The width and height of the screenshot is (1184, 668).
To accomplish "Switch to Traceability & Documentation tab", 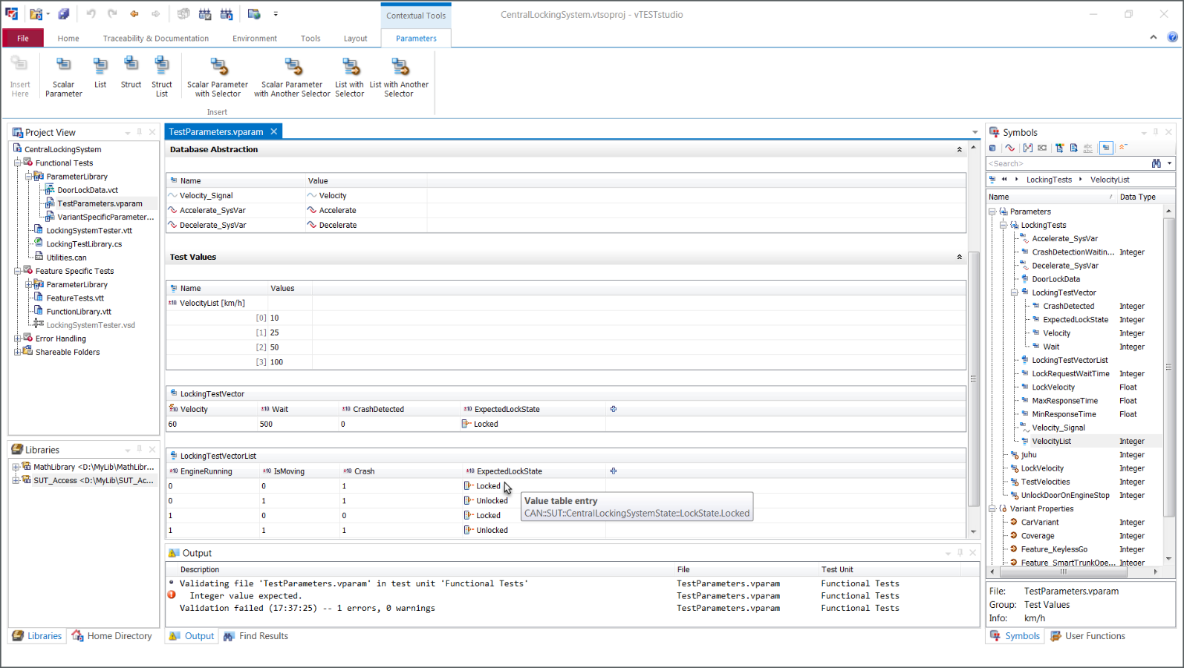I will [156, 38].
